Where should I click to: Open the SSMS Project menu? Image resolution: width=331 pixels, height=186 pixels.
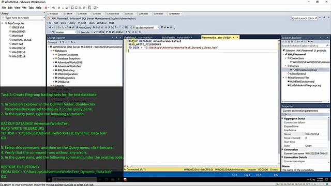(82, 23)
